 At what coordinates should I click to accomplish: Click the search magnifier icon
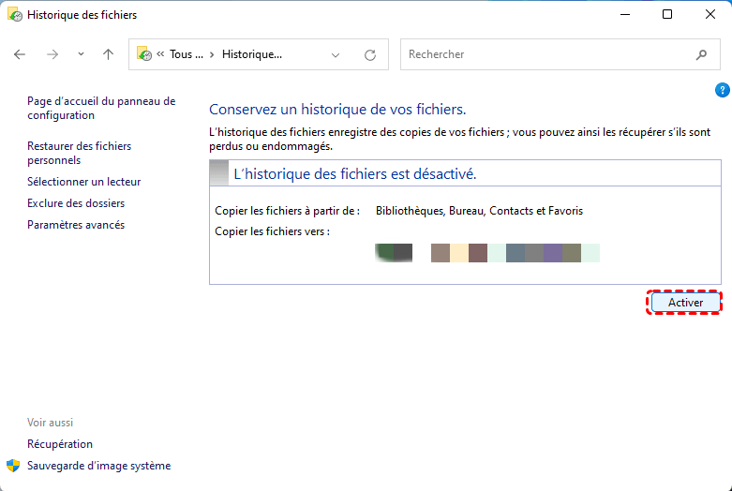click(x=701, y=54)
